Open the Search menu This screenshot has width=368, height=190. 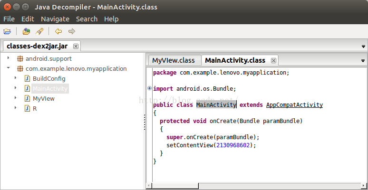[87, 19]
